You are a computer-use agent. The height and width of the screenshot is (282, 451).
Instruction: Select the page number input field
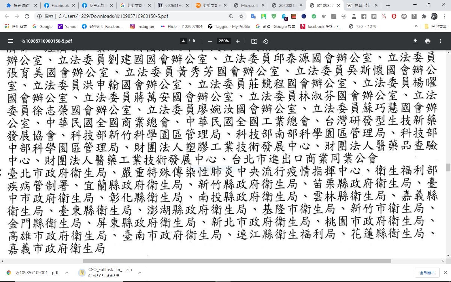pyautogui.click(x=184, y=41)
